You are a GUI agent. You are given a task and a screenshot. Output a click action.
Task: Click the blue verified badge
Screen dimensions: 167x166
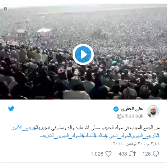pyautogui.click(x=116, y=109)
